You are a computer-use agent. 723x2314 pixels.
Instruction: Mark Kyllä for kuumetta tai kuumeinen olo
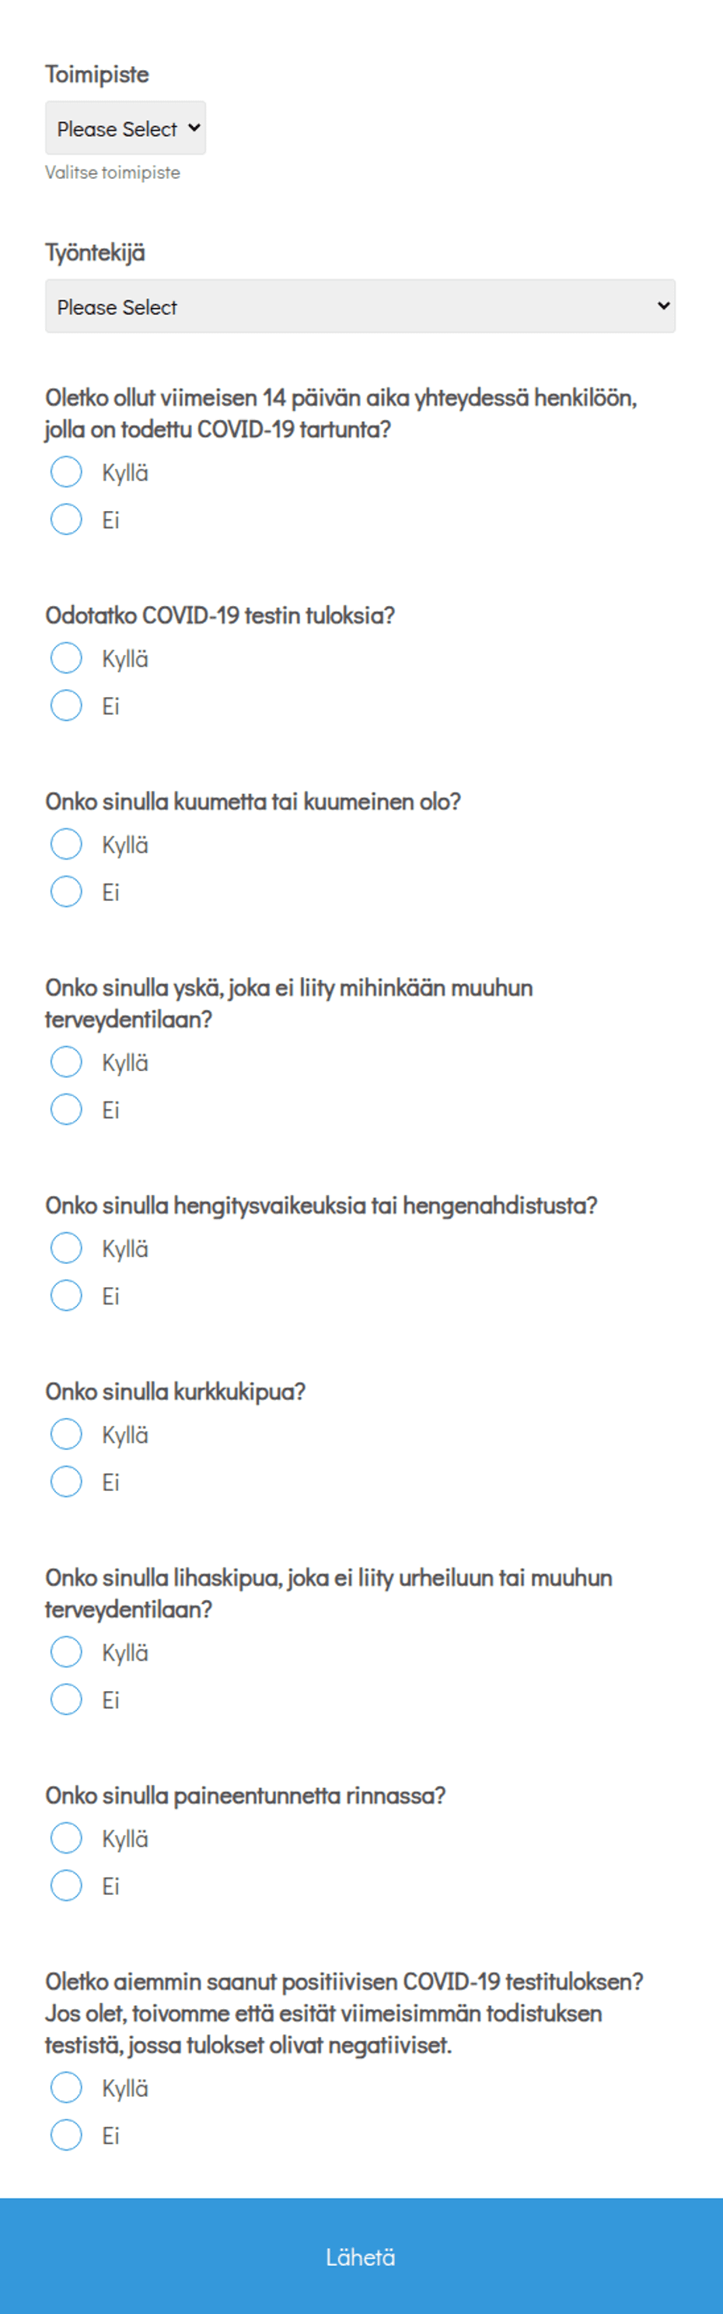tap(66, 843)
